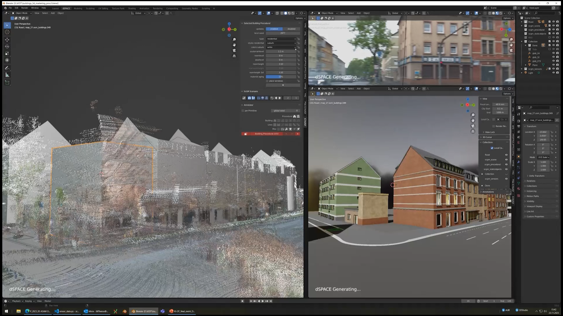Adjust the material aging 50% slider
Image resolution: width=563 pixels, height=316 pixels.
[281, 77]
